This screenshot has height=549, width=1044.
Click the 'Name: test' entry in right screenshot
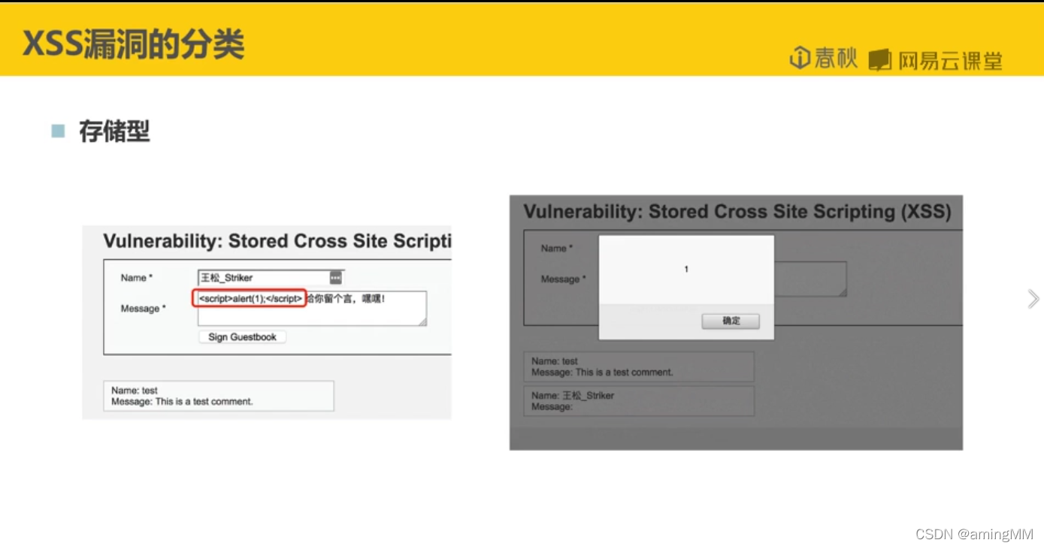(x=555, y=361)
